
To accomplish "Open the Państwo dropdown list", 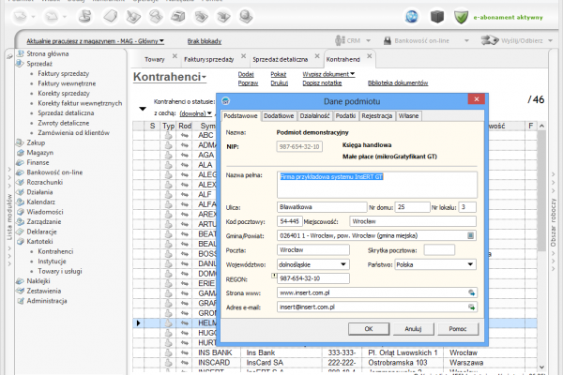I will [472, 264].
